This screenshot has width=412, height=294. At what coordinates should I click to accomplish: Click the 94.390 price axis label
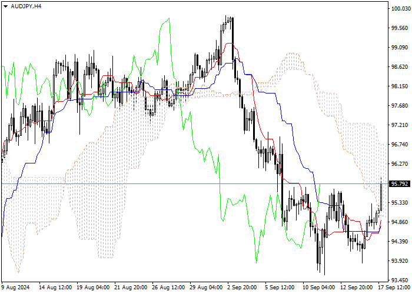(x=401, y=242)
